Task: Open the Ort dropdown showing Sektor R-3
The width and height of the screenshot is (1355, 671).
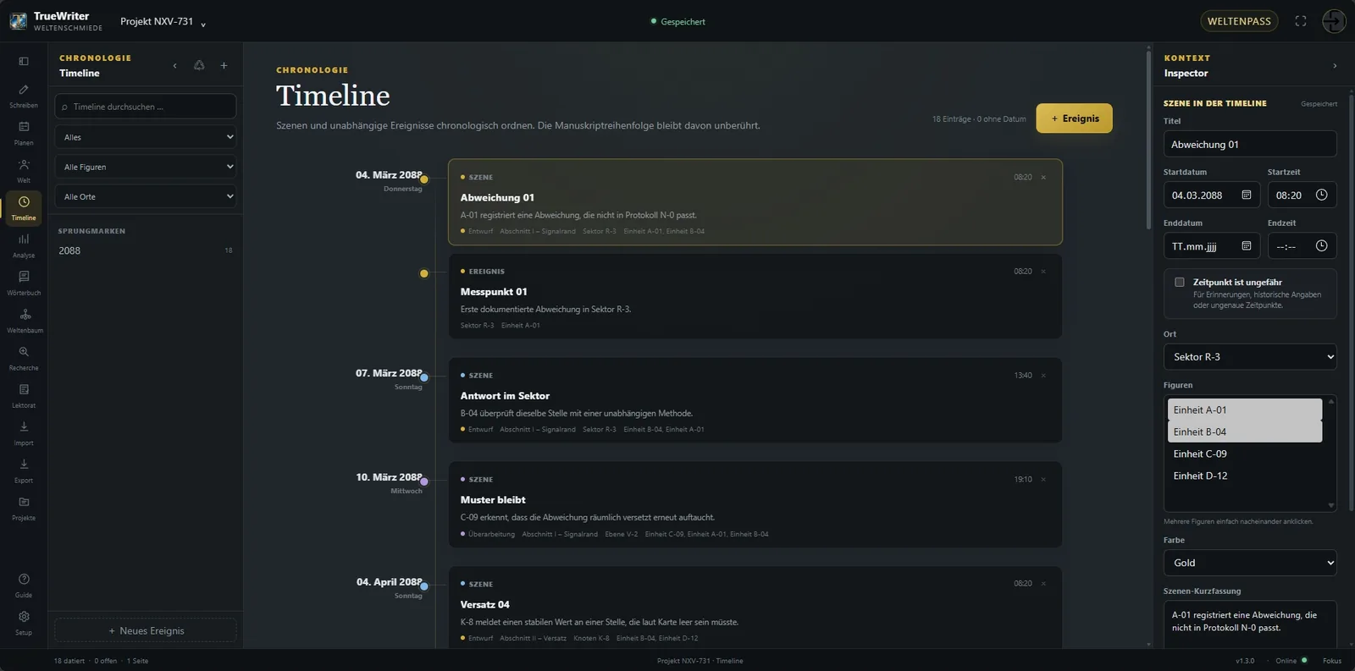Action: click(x=1250, y=357)
